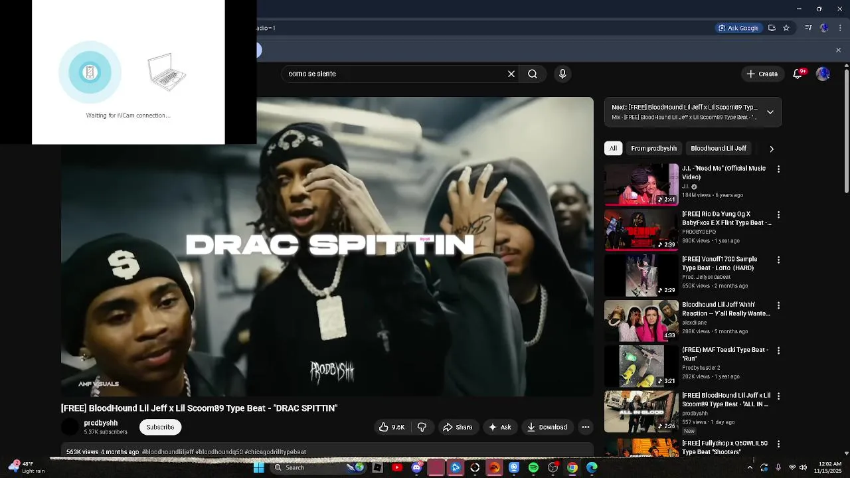Viewport: 850px width, 478px height.
Task: Select the All filter chip
Action: [613, 148]
